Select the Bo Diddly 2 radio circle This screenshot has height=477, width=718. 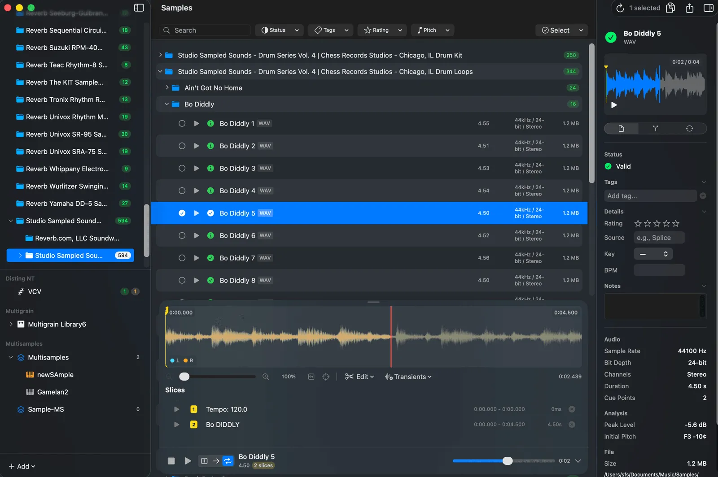click(x=182, y=146)
